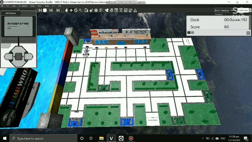Click the small gray button beside the black one
Image resolution: width=252 pixels, height=142 pixels.
tap(193, 32)
